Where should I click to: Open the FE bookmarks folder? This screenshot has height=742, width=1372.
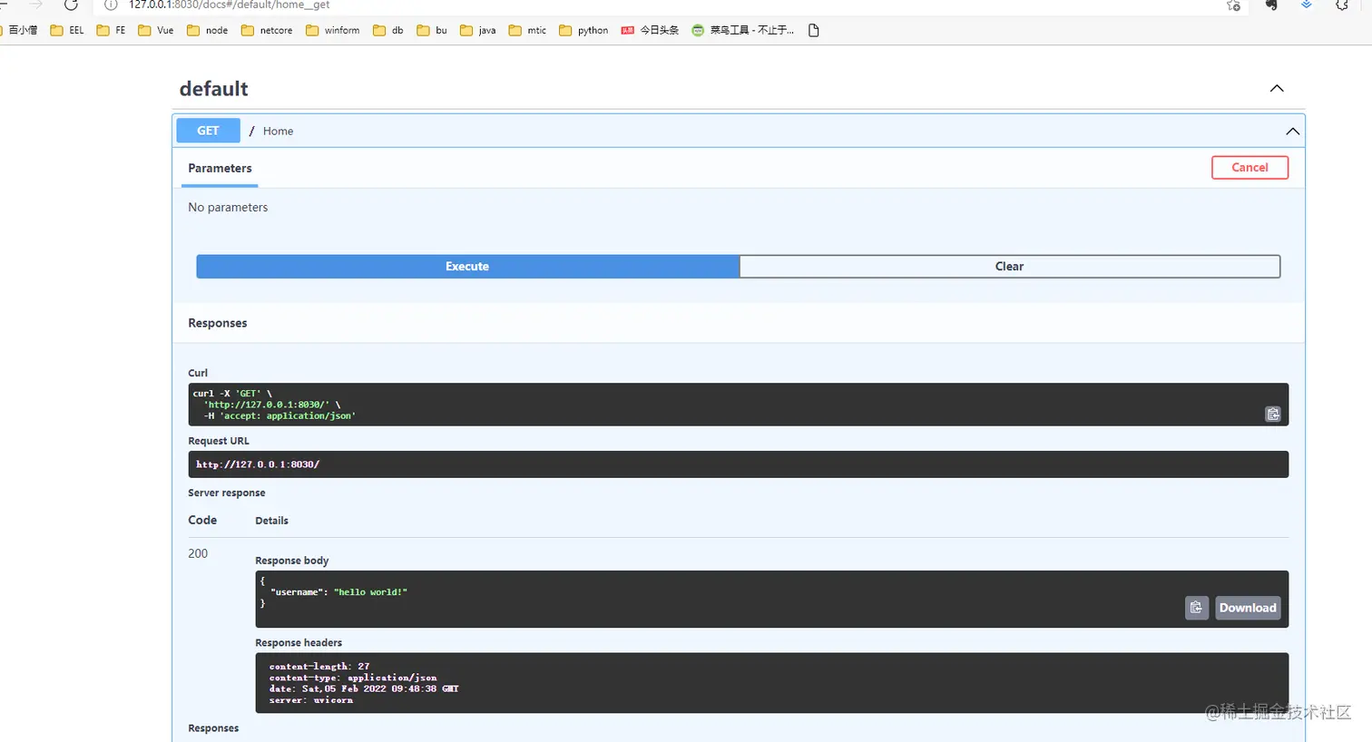pos(111,30)
